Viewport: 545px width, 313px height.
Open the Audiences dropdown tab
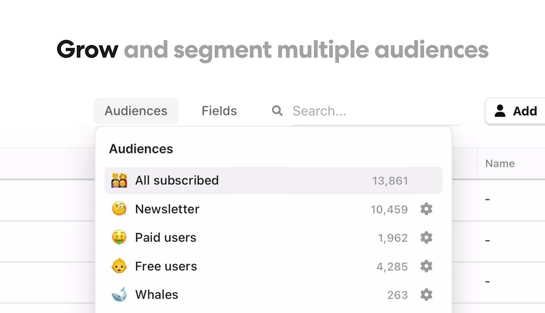136,111
